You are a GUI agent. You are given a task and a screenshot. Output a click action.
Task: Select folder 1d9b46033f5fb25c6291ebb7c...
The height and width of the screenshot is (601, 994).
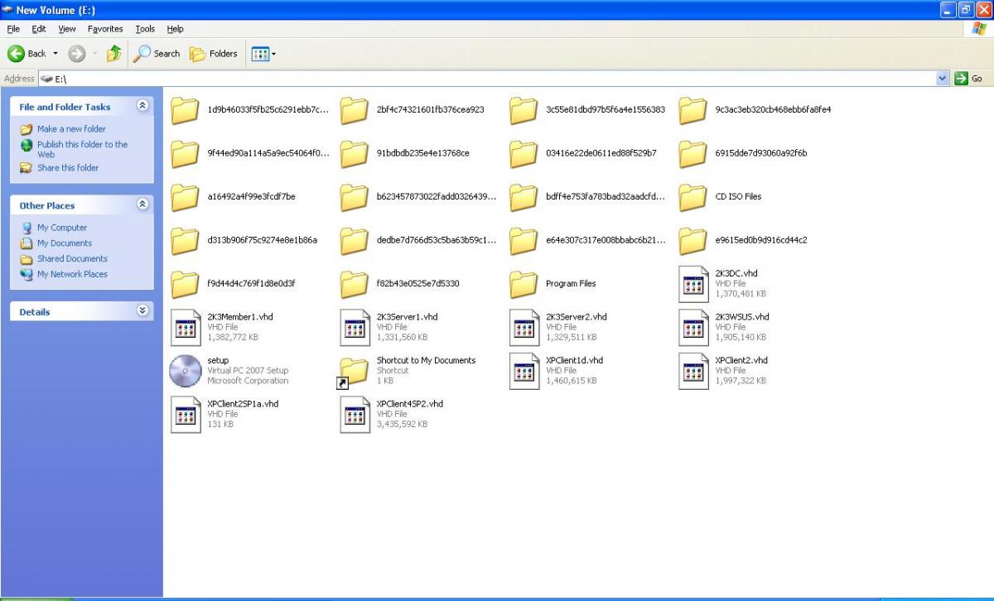[x=185, y=111]
